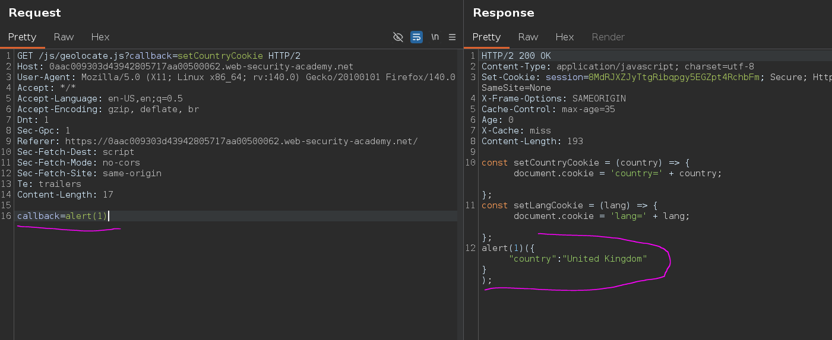Open the Response Render tab
Screen dimensions: 832x340
608,37
